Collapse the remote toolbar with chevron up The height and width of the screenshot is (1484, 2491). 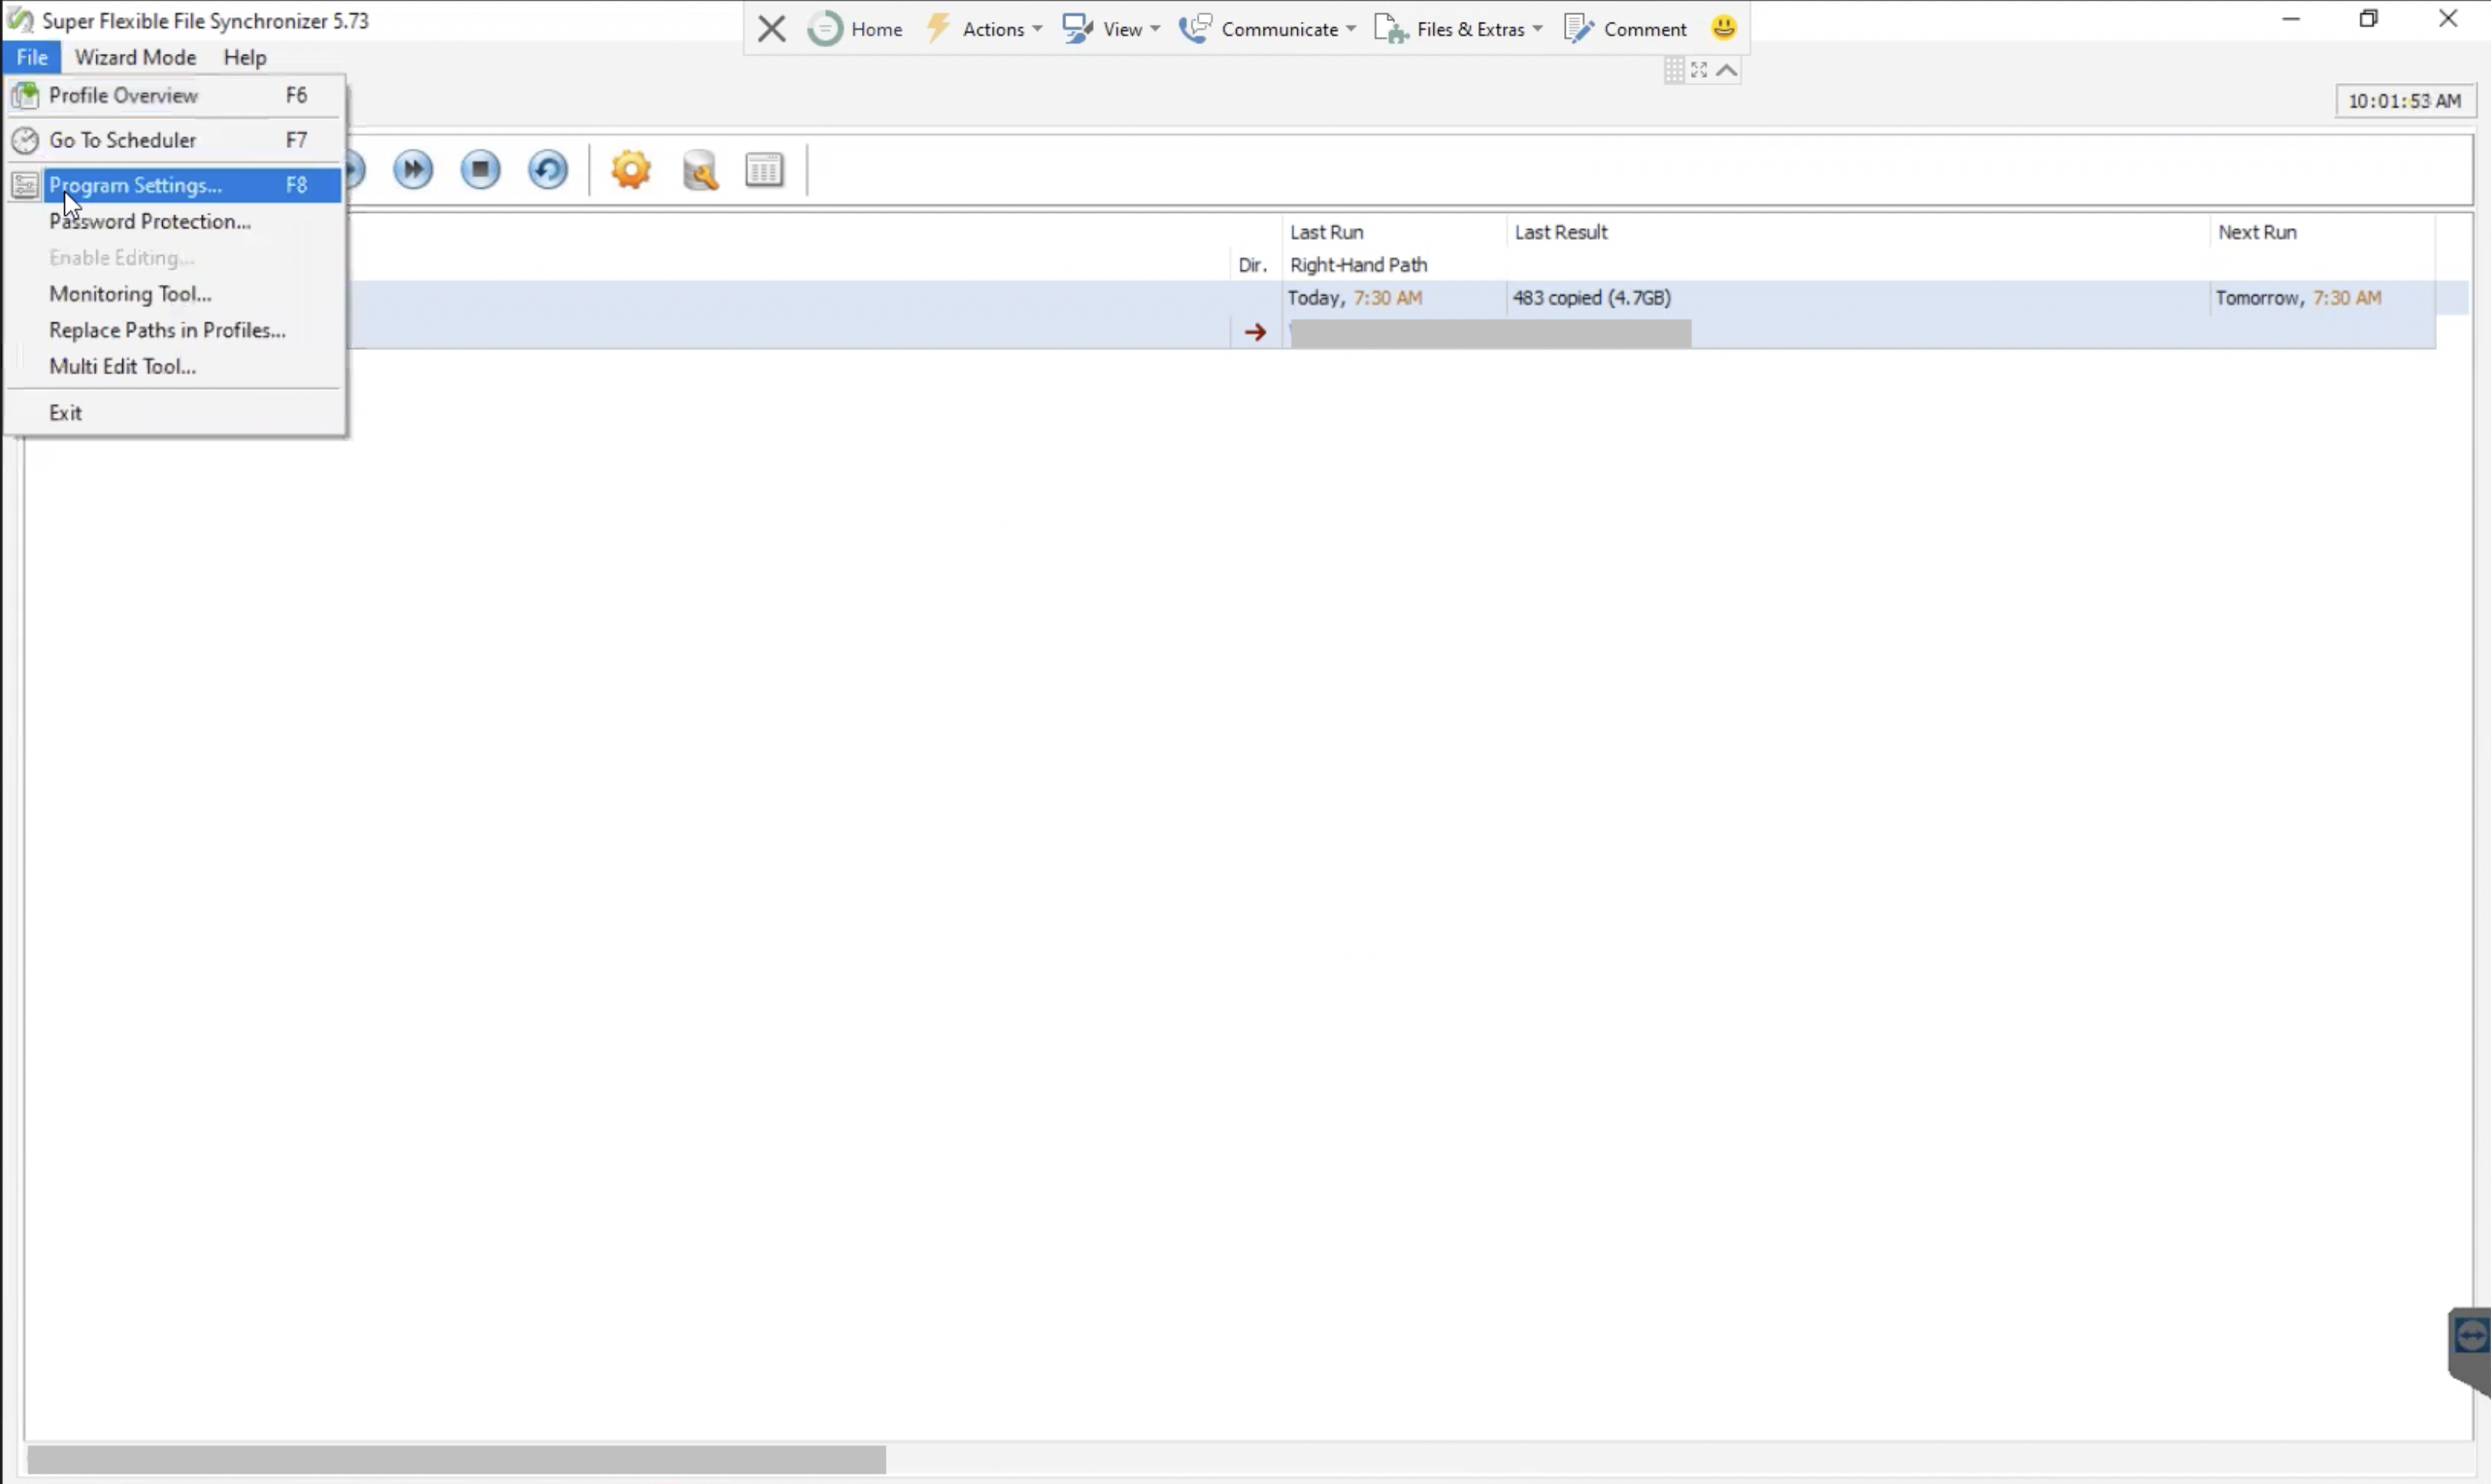click(x=1727, y=70)
